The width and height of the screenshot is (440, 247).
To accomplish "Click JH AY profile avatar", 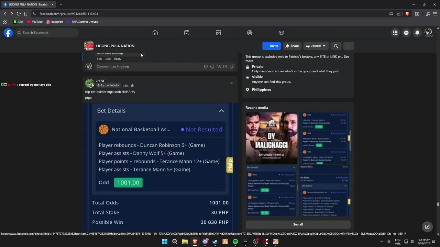I will pyautogui.click(x=90, y=83).
